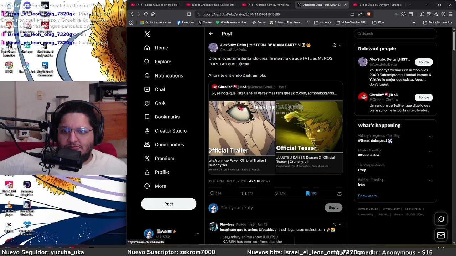Open Premium X icon in sidebar
Image resolution: width=456 pixels, height=256 pixels.
click(147, 158)
